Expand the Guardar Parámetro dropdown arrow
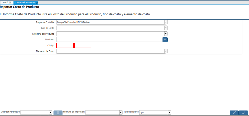Image resolution: width=249 pixels, height=116 pixels. pyautogui.click(x=51, y=113)
